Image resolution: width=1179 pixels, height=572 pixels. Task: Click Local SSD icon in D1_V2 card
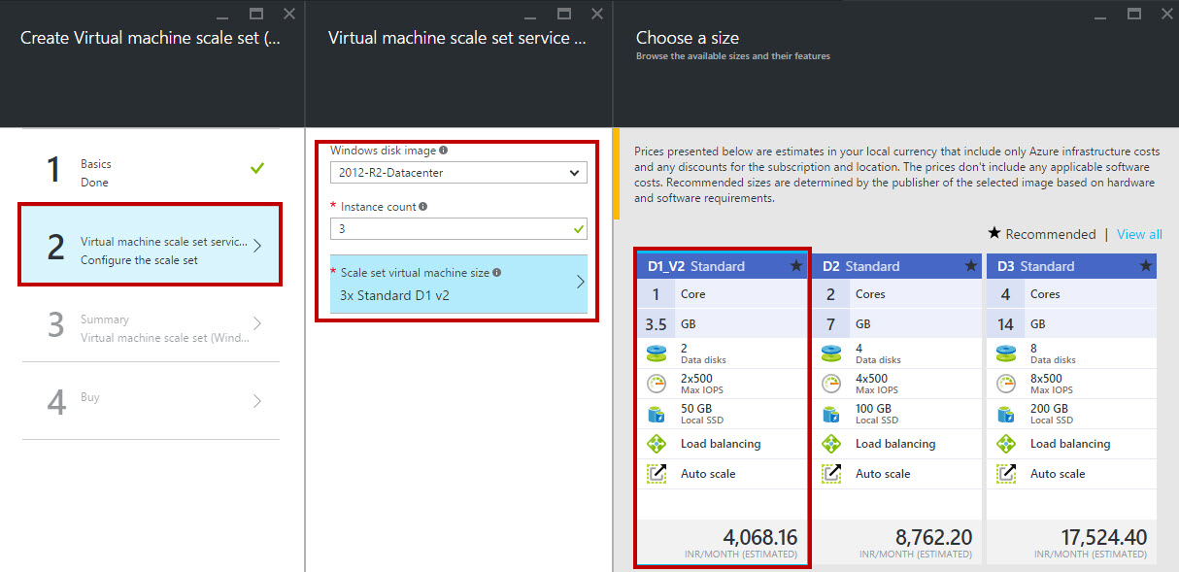[x=657, y=414]
